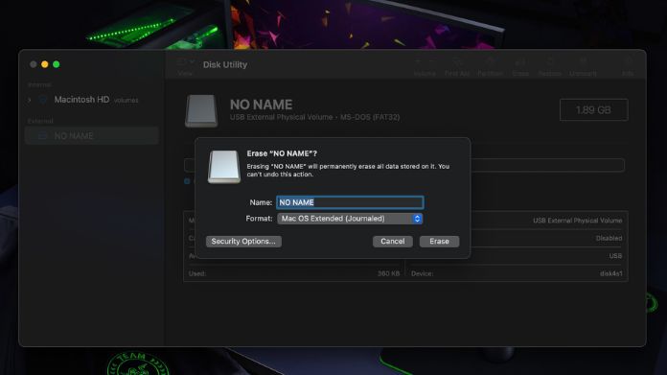Open the Format dropdown menu
This screenshot has height=375, width=667.
pyautogui.click(x=350, y=219)
